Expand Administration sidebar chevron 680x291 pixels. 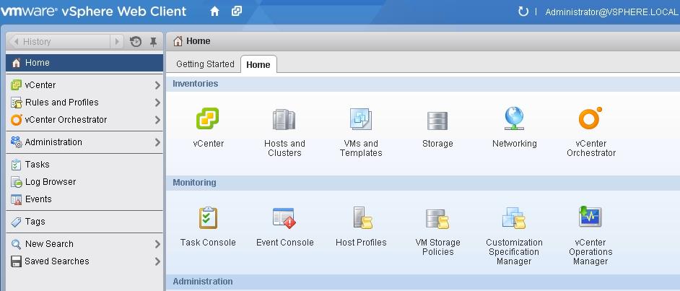point(157,142)
